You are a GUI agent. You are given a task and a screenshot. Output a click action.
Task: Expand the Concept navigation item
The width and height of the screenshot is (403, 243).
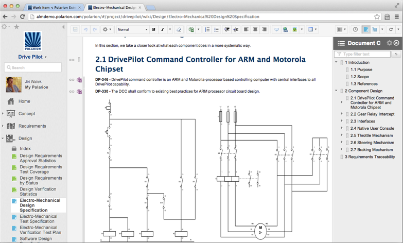click(3, 114)
